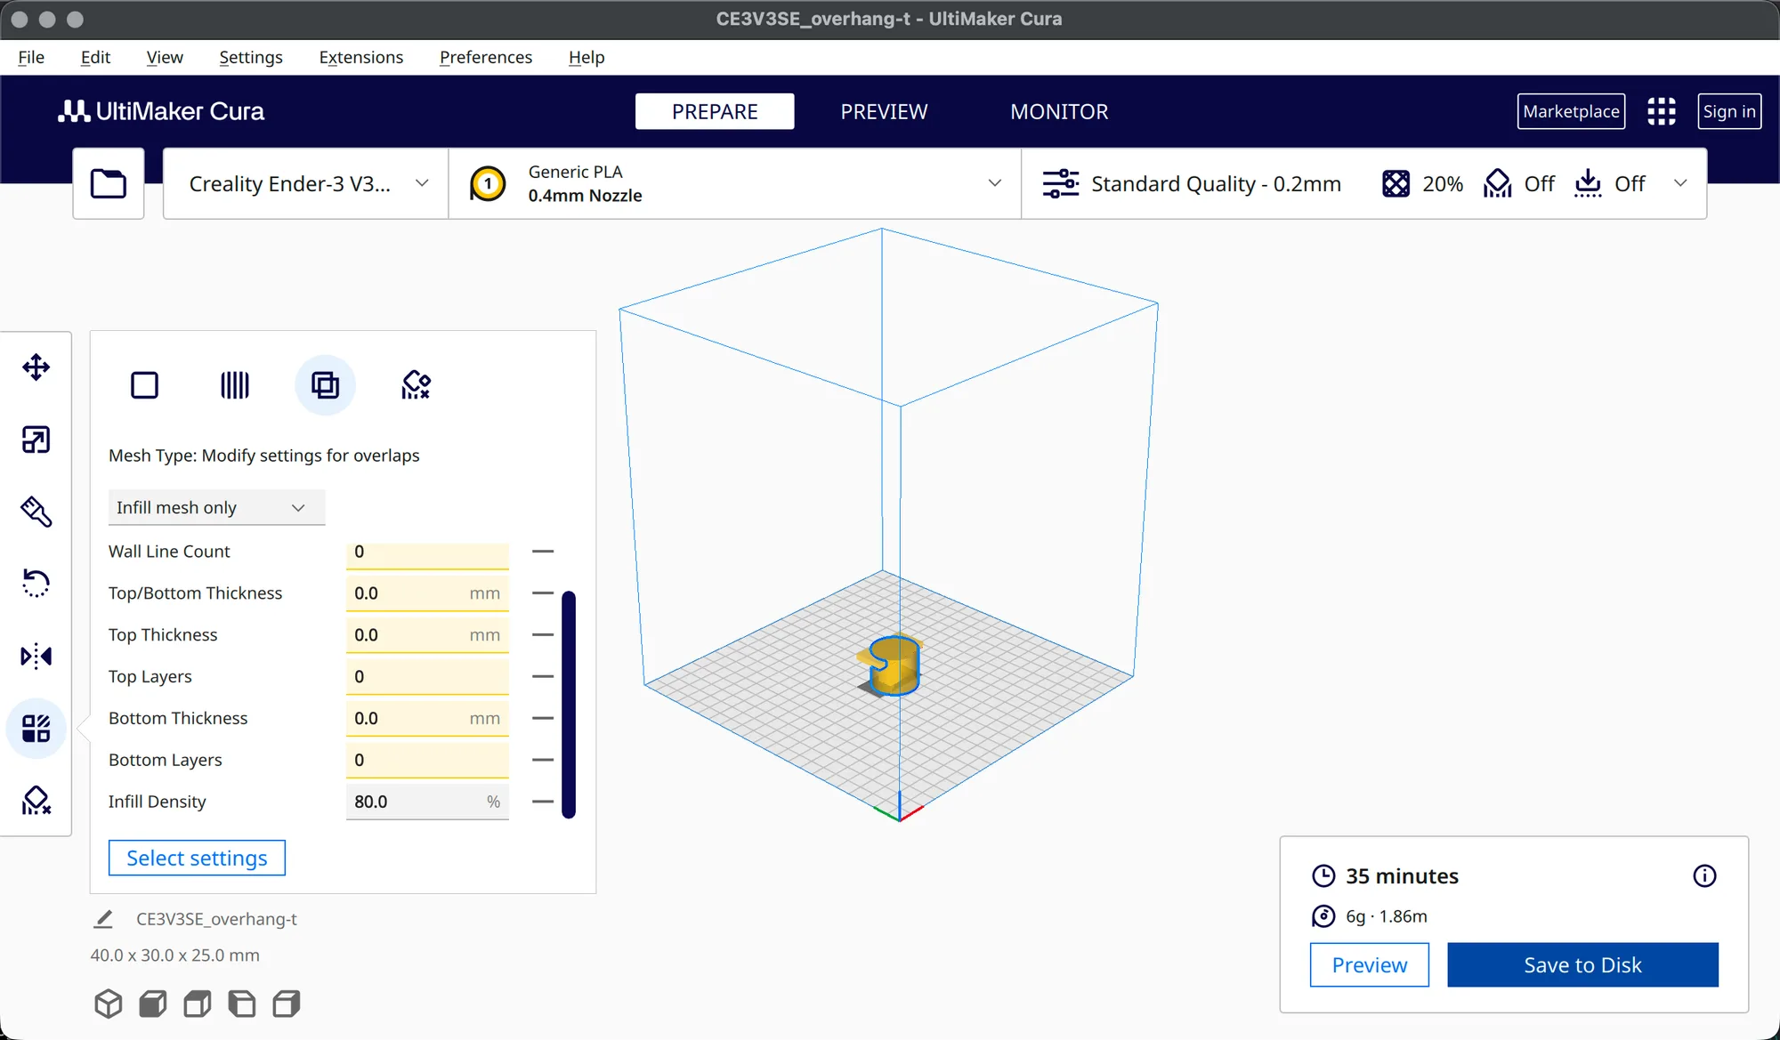The width and height of the screenshot is (1780, 1040).
Task: Click the Sign in button
Action: click(x=1729, y=111)
